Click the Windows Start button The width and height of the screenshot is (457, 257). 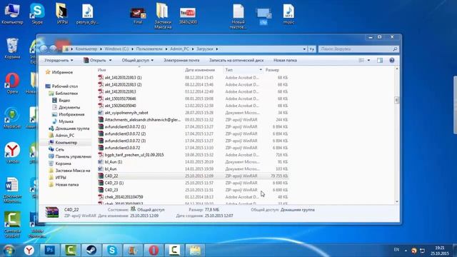tap(9, 251)
